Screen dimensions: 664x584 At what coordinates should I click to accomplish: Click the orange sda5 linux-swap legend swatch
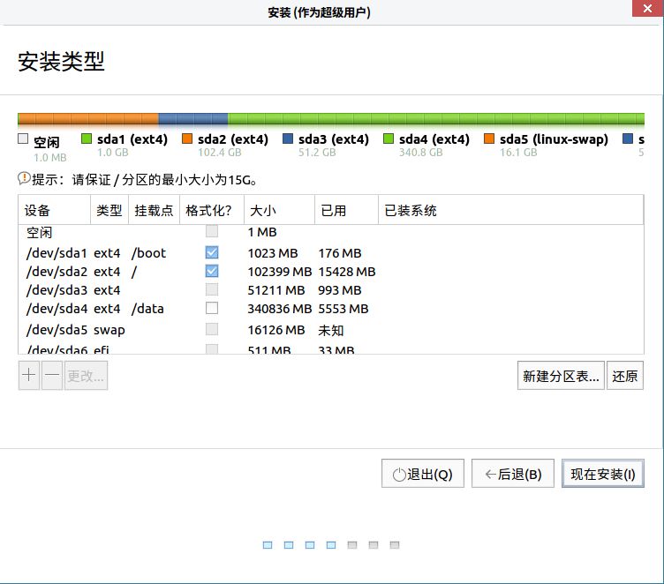coord(489,139)
